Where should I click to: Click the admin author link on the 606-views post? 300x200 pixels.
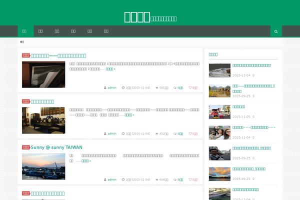click(x=112, y=179)
